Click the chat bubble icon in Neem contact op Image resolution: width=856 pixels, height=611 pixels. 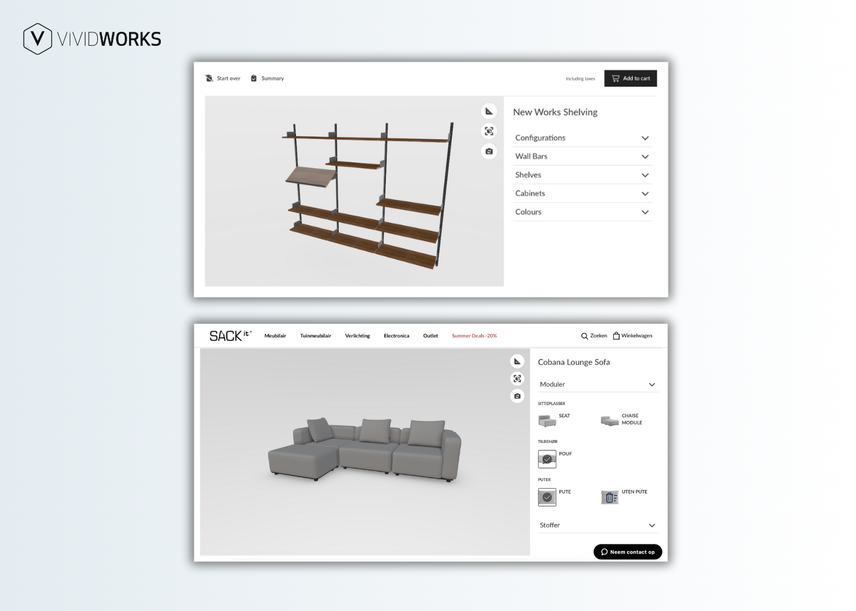(x=604, y=552)
